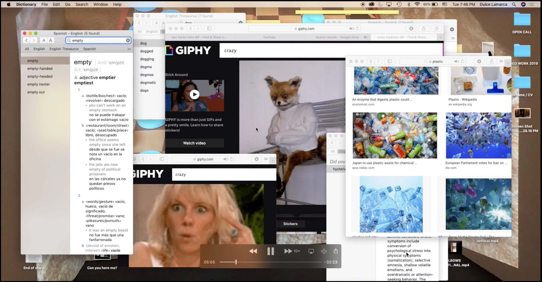The width and height of the screenshot is (542, 282).
Task: Mute audio in the lower giphy.com address bar
Action: [x=225, y=159]
